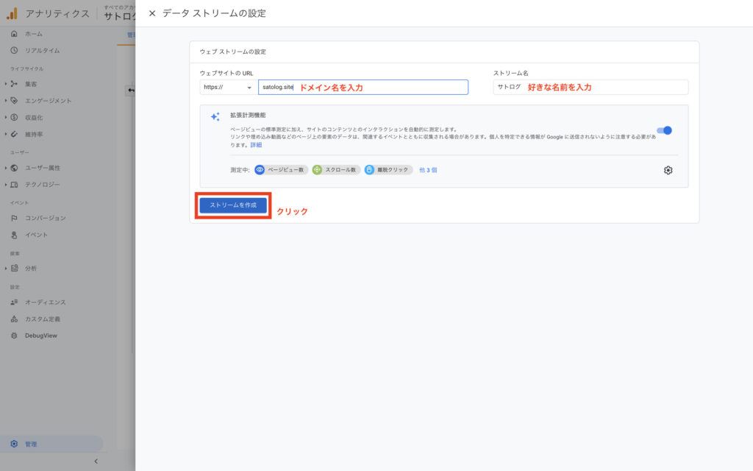Click the オーディエンス people icon
Screen dimensions: 753x471
14,302
